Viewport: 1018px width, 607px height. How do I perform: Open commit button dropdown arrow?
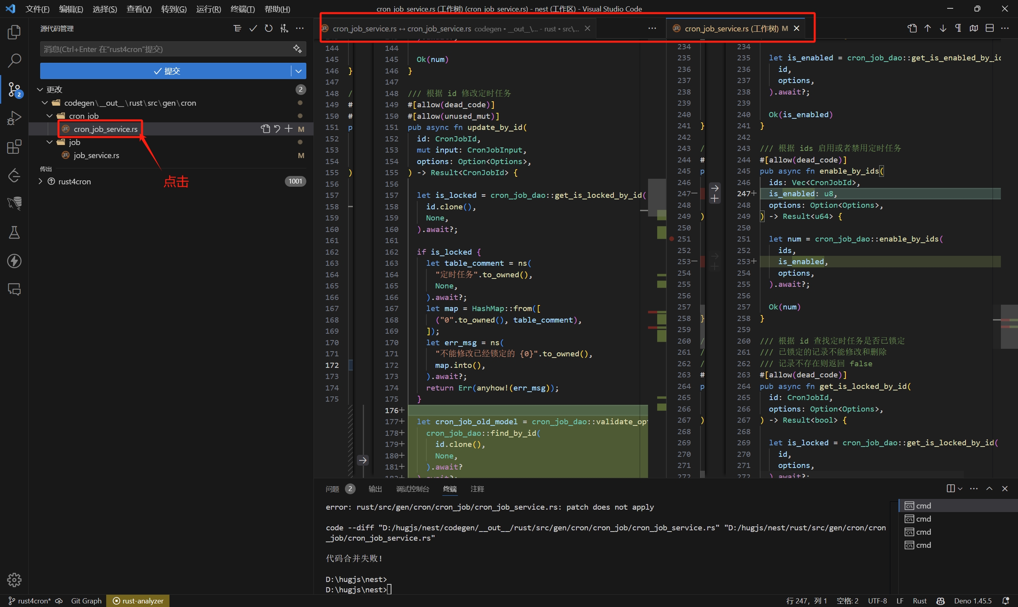(298, 71)
